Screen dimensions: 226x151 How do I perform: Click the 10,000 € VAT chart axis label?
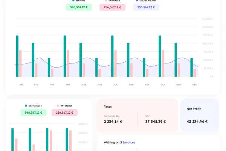point(83,142)
